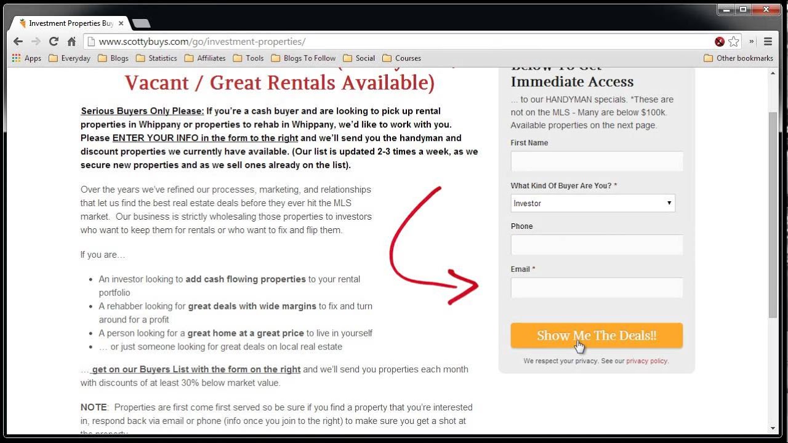Image resolution: width=788 pixels, height=443 pixels.
Task: Click the ENTER YOUR INFO underlined text
Action: (x=205, y=138)
